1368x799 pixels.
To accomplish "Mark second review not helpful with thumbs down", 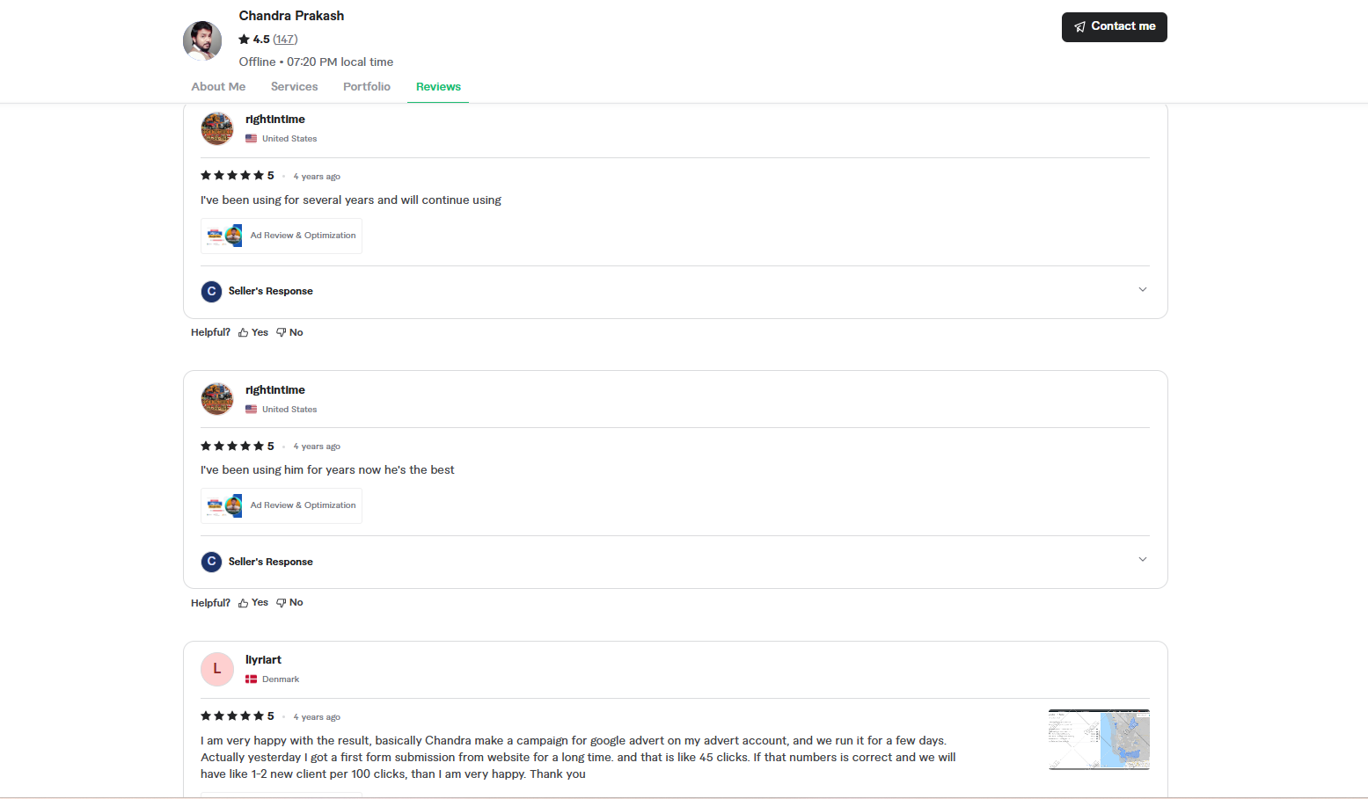I will tap(289, 603).
